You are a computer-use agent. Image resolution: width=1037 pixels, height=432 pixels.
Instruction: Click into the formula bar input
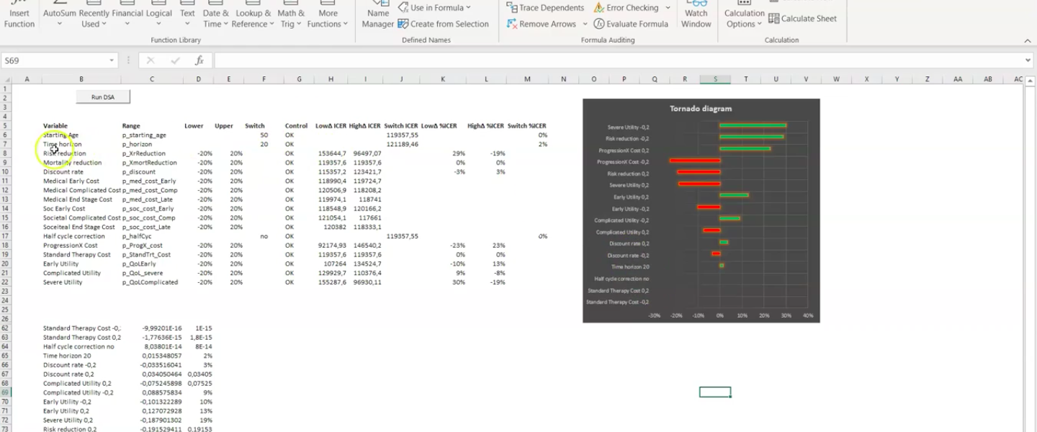point(617,60)
